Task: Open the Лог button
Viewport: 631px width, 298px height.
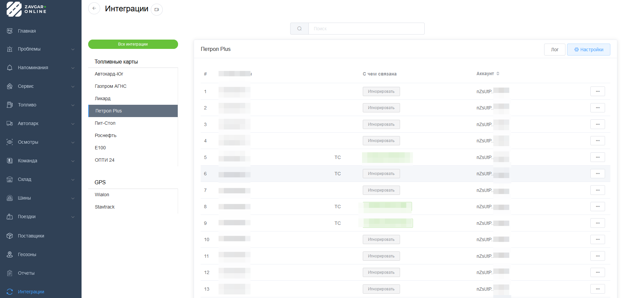Action: pos(554,50)
